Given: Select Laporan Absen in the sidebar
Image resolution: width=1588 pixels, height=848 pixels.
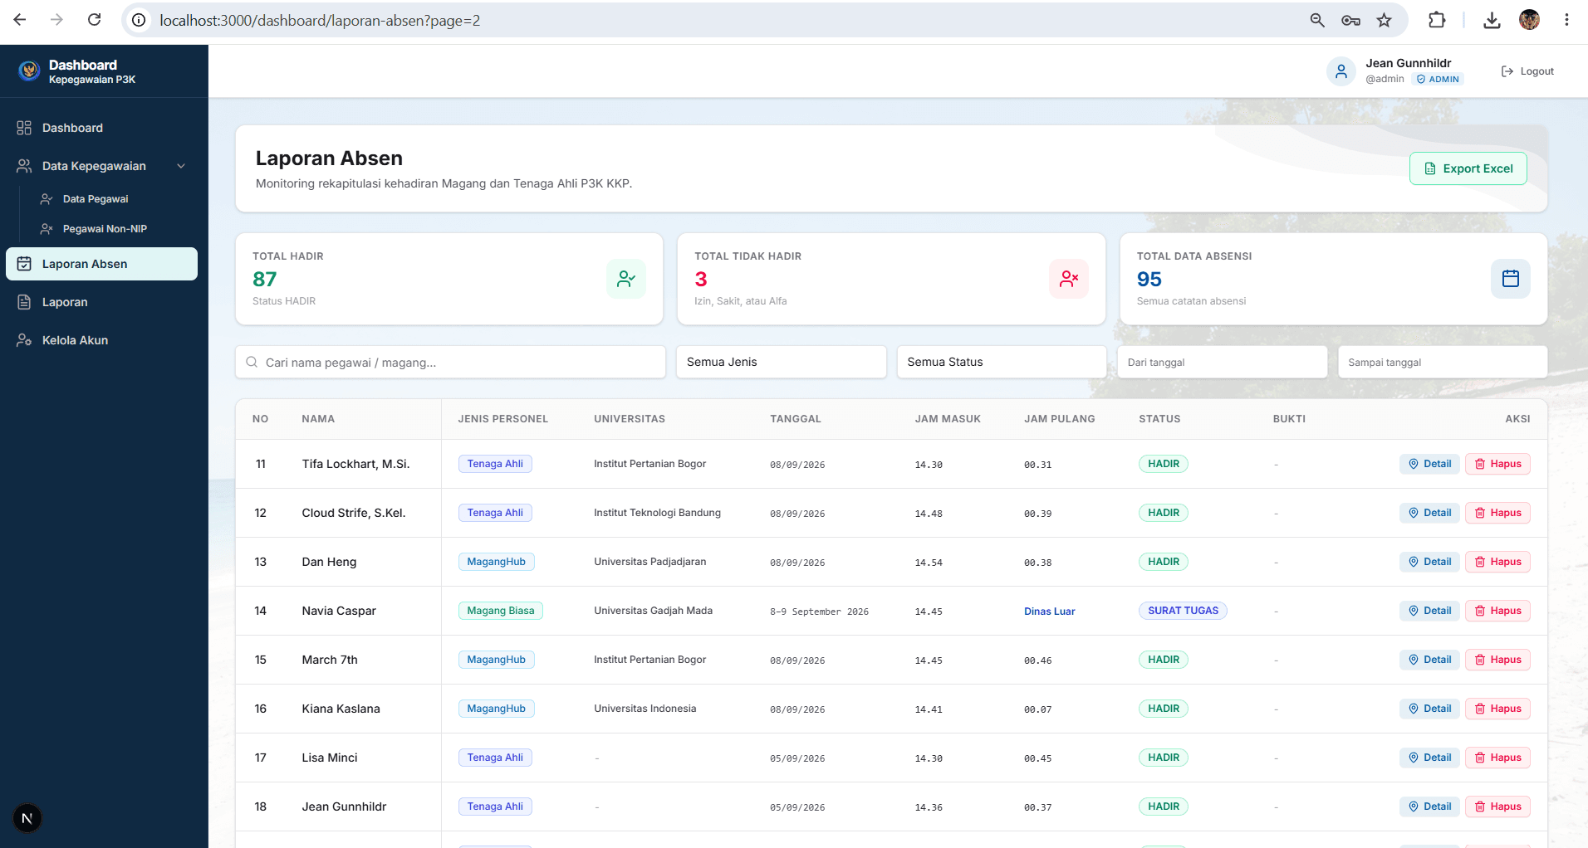Looking at the screenshot, I should [x=101, y=264].
